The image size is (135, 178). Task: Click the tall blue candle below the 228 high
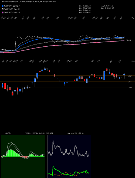click(x=104, y=76)
